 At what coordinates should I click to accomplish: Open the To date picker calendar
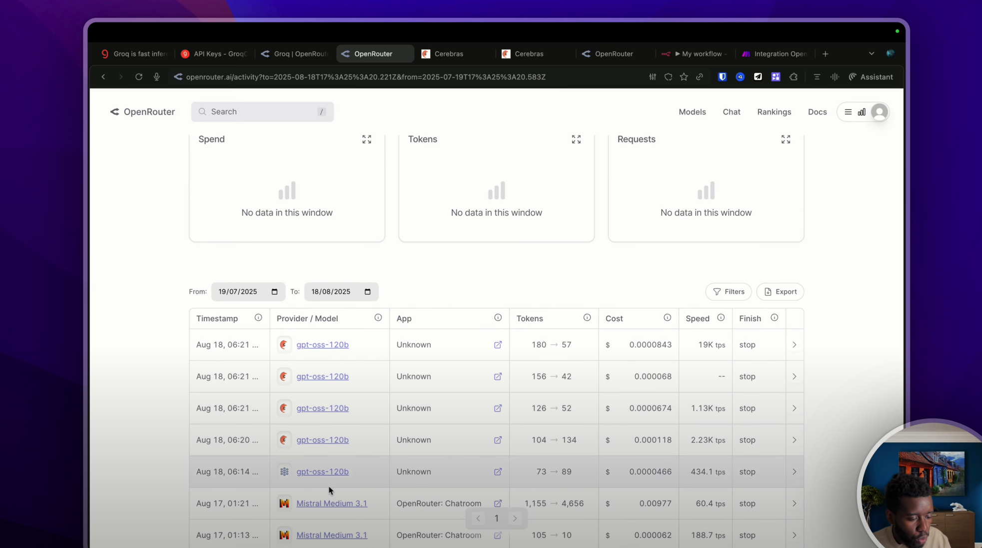(x=368, y=292)
